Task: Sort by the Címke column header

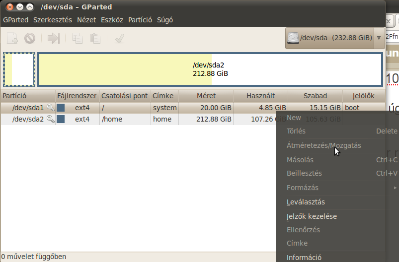Action: click(x=164, y=96)
